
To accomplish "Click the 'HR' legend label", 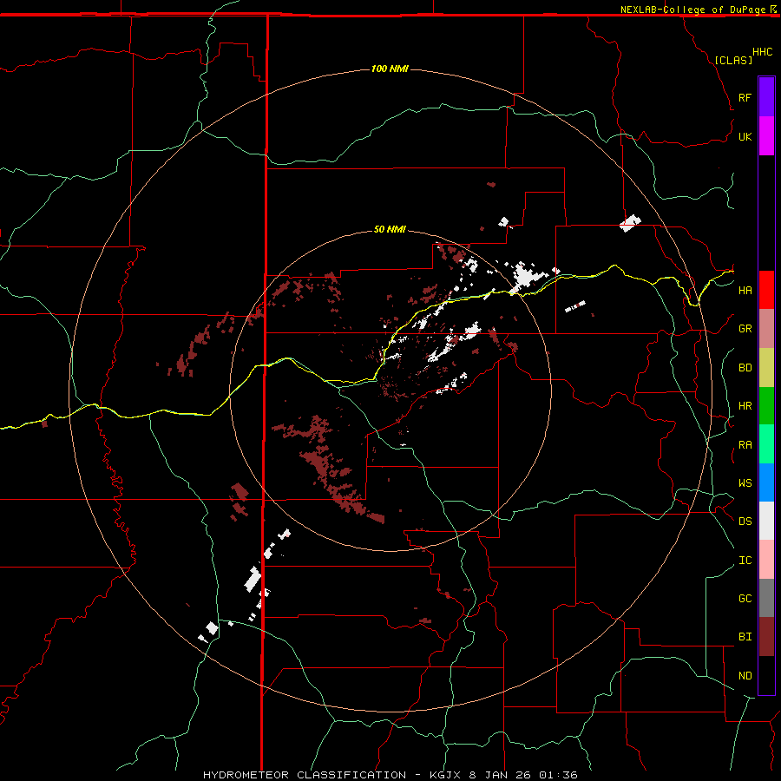I will point(745,406).
